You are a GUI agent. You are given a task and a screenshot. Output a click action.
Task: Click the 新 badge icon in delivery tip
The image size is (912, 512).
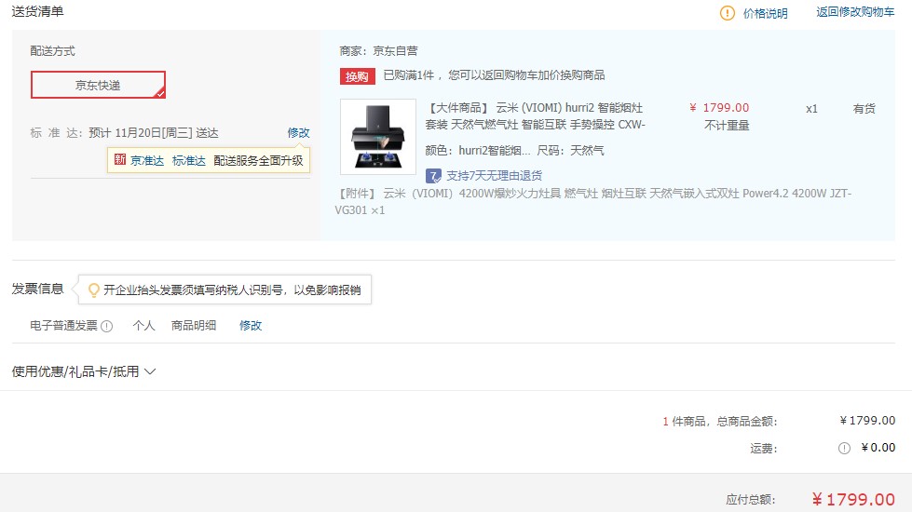click(120, 160)
